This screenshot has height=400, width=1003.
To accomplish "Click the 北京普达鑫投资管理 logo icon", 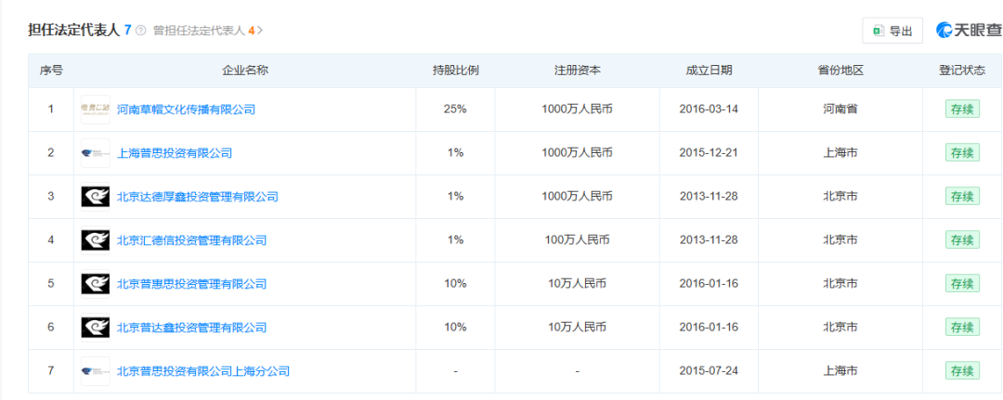I will (96, 328).
